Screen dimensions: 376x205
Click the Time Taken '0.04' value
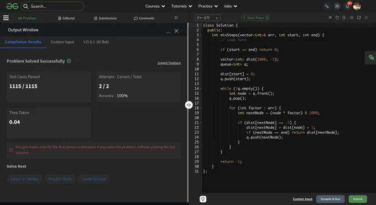click(x=14, y=122)
